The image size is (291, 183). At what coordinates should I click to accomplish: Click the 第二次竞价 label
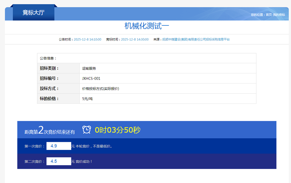(x=34, y=162)
